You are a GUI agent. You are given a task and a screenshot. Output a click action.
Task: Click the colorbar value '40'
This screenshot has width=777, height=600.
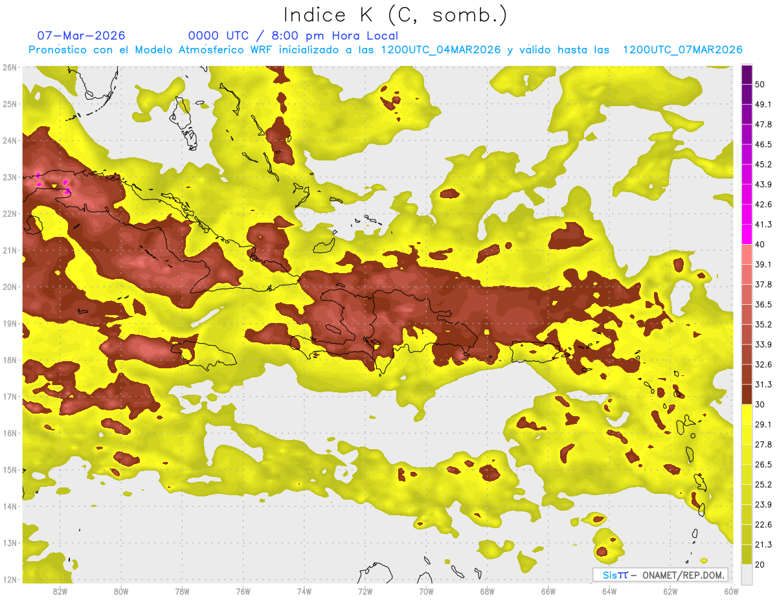pos(760,244)
